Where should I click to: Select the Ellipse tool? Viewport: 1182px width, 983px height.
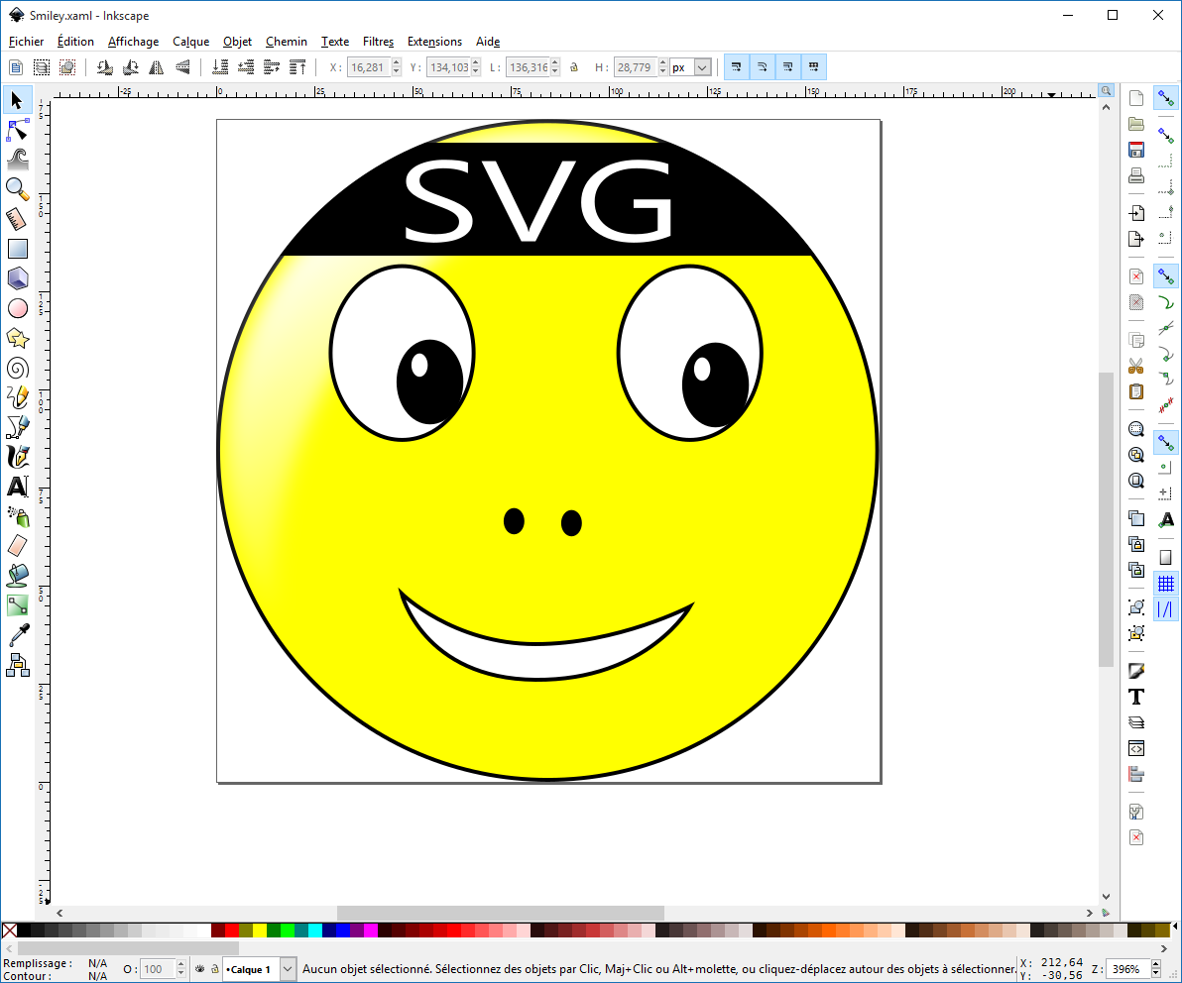coord(17,308)
